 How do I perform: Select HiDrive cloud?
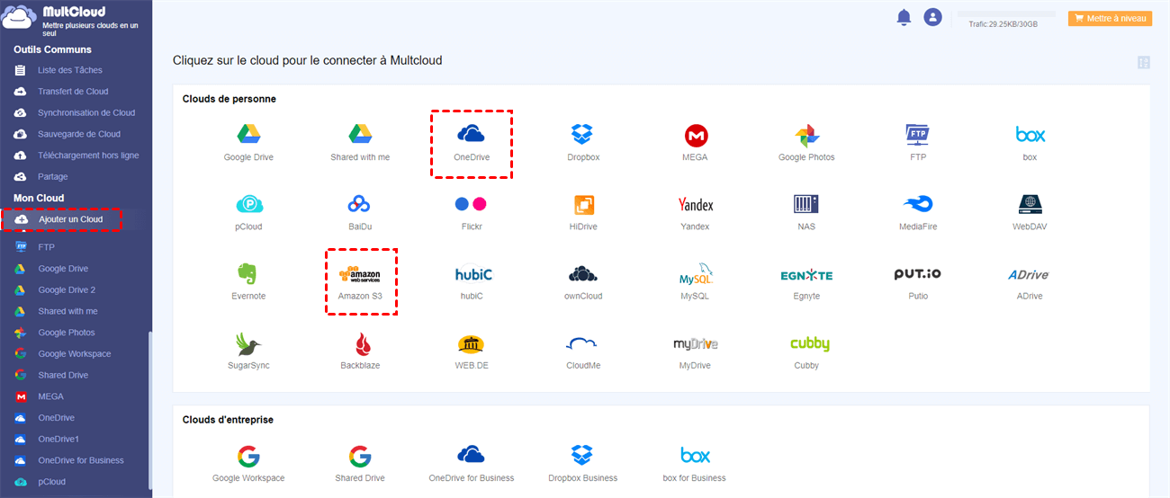583,212
